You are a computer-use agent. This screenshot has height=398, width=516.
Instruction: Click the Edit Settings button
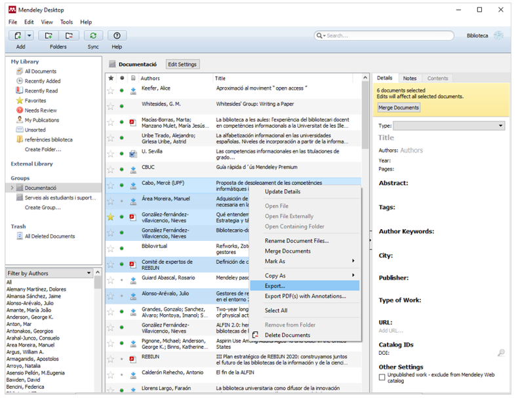click(182, 64)
